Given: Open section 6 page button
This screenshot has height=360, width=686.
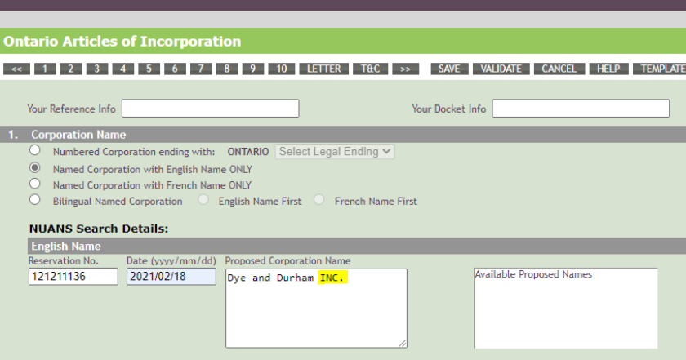Looking at the screenshot, I should click(175, 69).
